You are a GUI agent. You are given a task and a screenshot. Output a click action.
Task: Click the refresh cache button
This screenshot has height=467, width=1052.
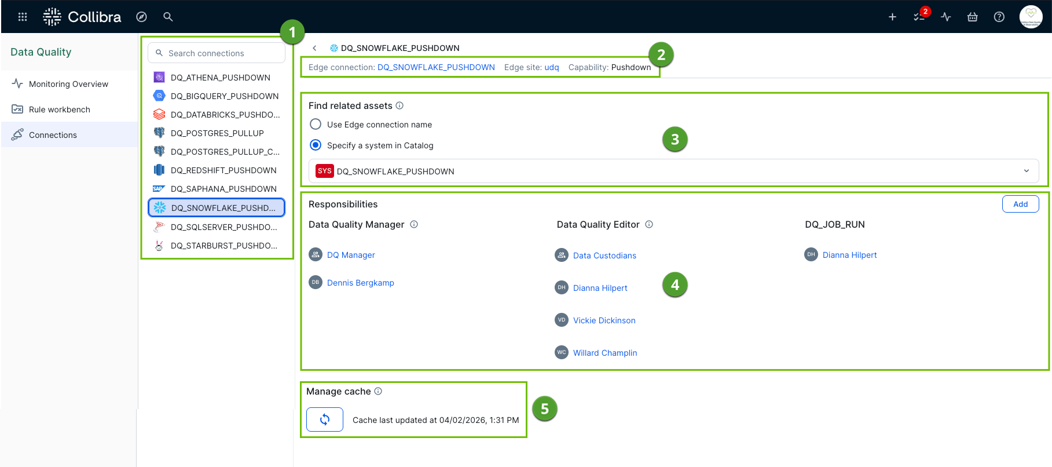tap(325, 419)
